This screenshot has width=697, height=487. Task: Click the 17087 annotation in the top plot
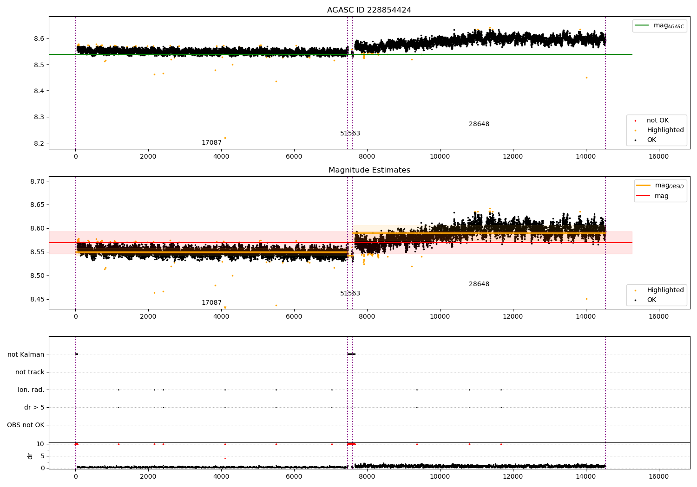click(x=211, y=143)
